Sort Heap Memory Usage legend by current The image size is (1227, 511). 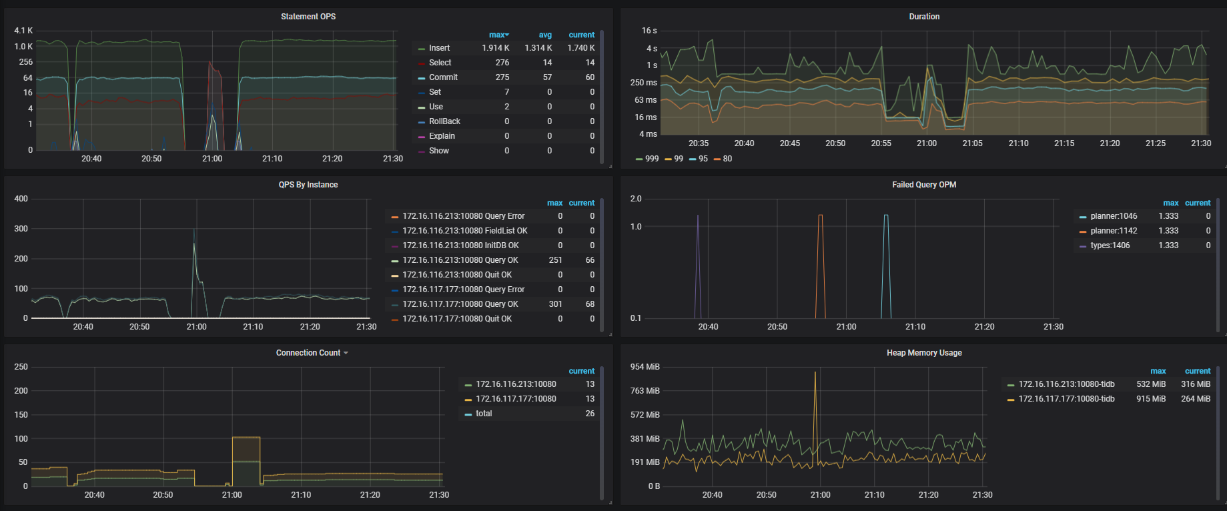point(1197,371)
